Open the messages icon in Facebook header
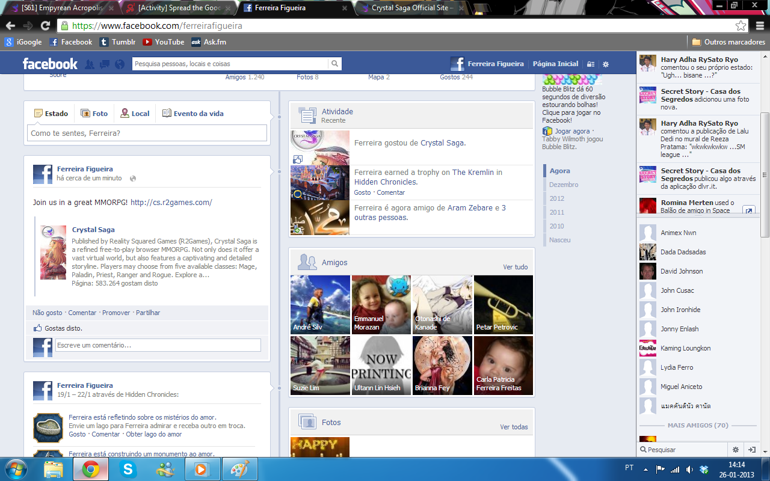 click(105, 64)
